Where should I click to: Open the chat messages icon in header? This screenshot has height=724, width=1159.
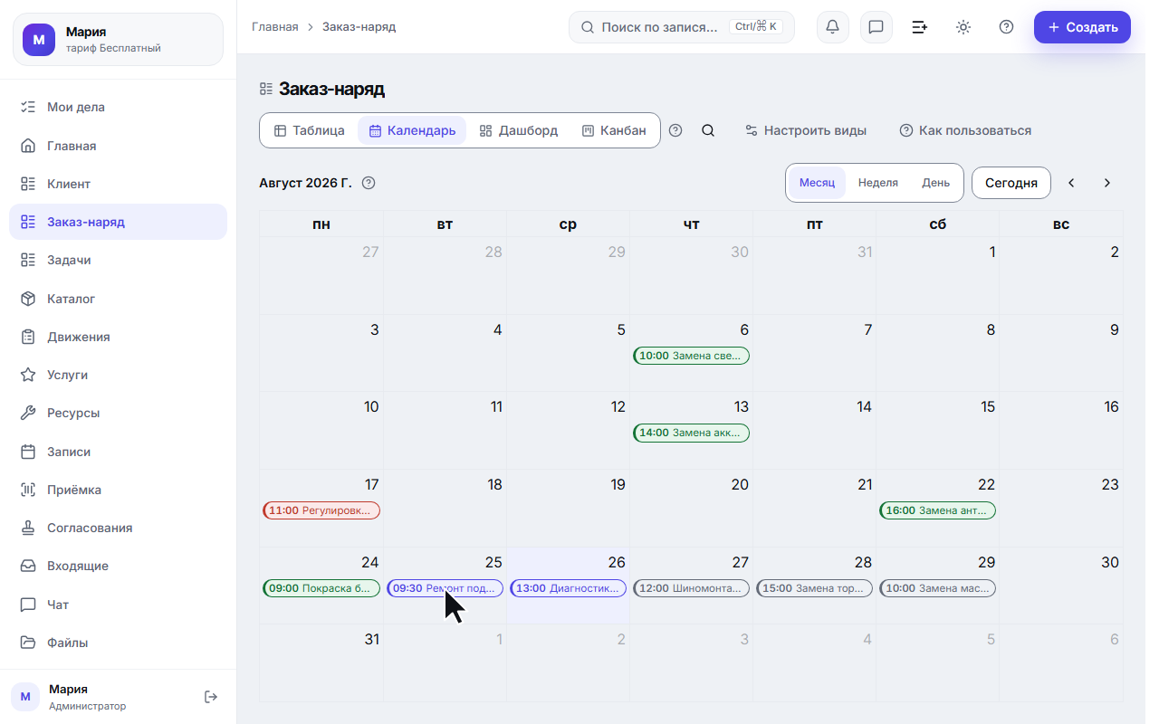(876, 27)
